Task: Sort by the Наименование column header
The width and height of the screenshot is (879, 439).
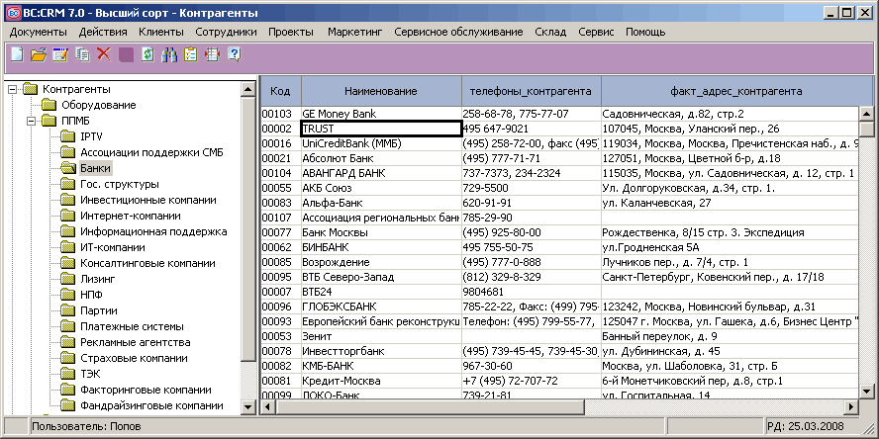Action: 381,91
